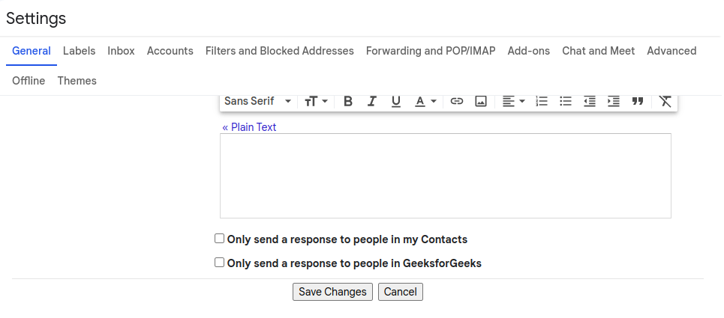
Task: Click inside the message text area
Action: tap(445, 176)
